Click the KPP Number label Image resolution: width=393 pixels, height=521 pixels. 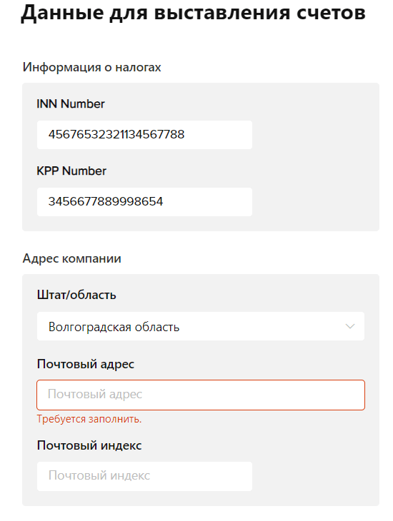pos(71,171)
